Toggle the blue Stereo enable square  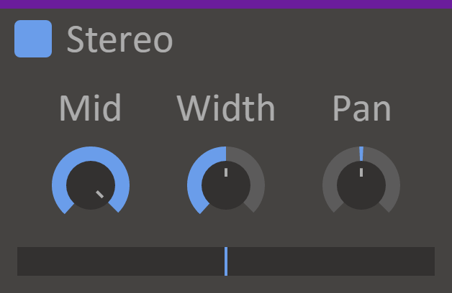click(x=33, y=39)
